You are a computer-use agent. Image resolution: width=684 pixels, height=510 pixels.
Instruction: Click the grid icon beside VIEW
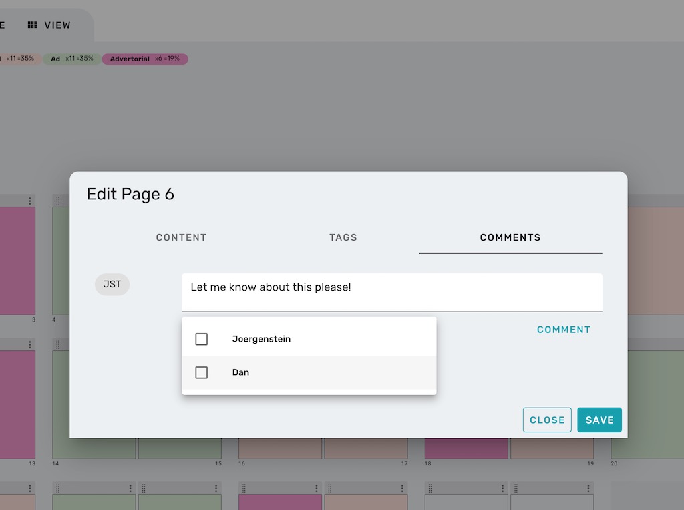[x=31, y=25]
